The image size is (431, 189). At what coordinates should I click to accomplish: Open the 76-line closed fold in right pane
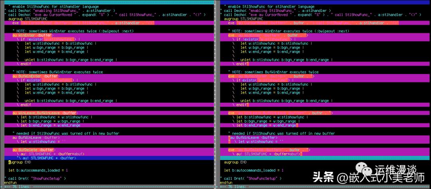point(324,187)
